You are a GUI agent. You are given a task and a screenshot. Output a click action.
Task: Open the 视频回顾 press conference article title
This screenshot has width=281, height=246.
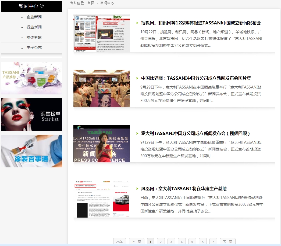tap(196, 134)
